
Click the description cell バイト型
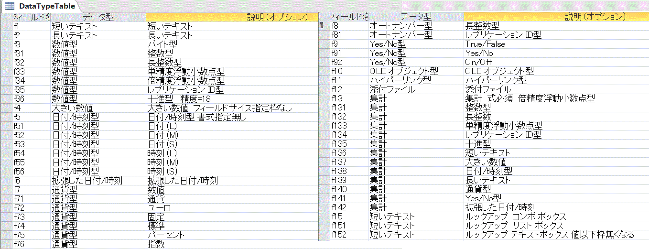click(x=232, y=44)
